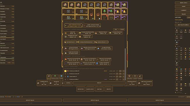Toggle the Basic Attack Totem
The image size is (190, 106).
(92, 25)
